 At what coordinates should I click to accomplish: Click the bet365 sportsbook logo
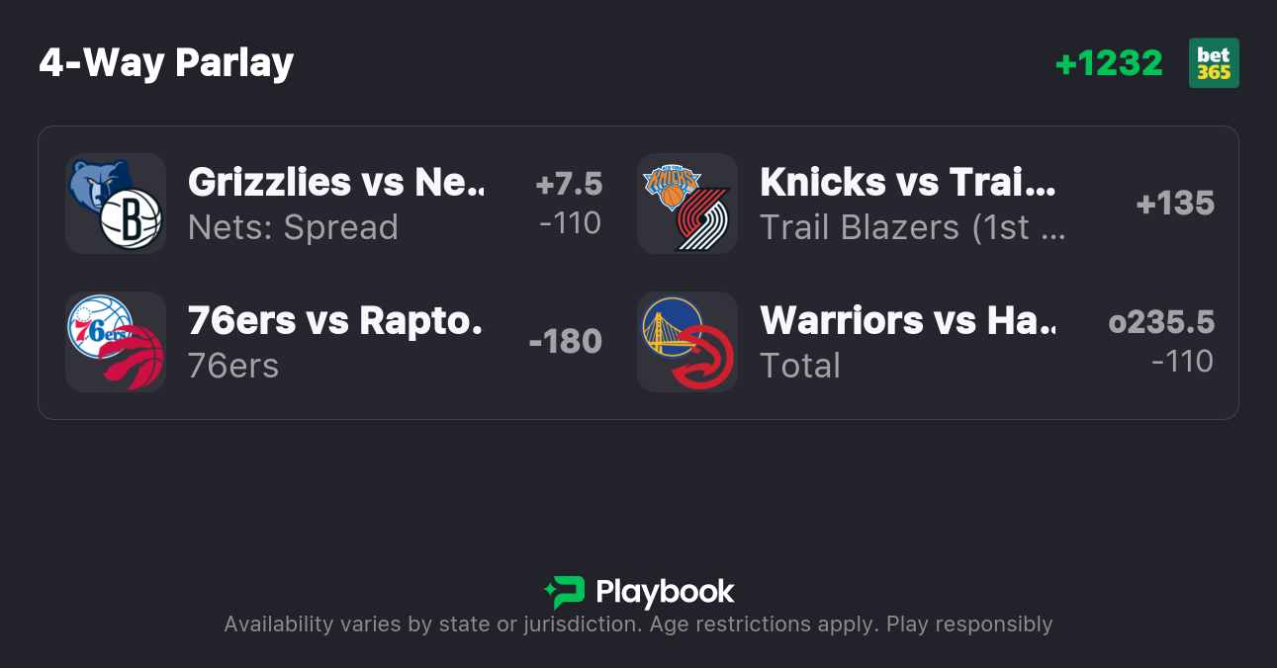click(x=1214, y=63)
